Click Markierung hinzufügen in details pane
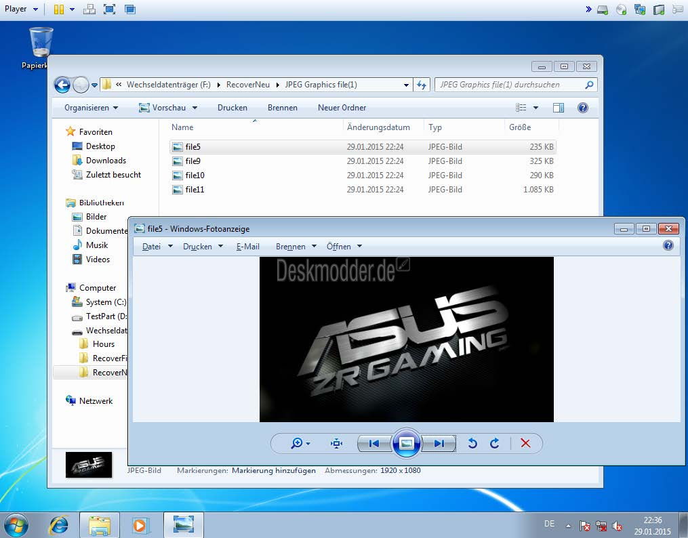 (x=274, y=470)
